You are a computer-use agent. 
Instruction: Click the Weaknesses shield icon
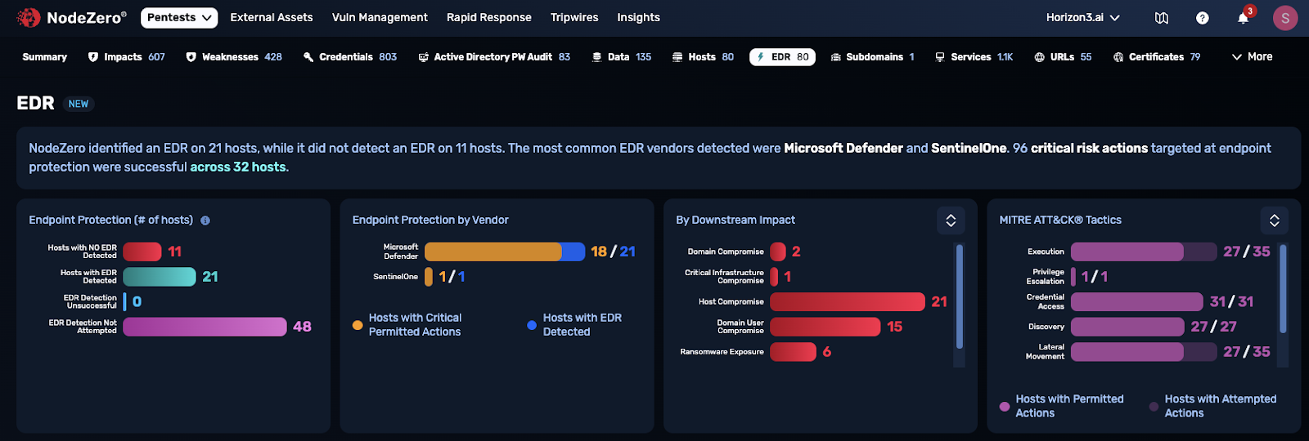click(x=191, y=57)
